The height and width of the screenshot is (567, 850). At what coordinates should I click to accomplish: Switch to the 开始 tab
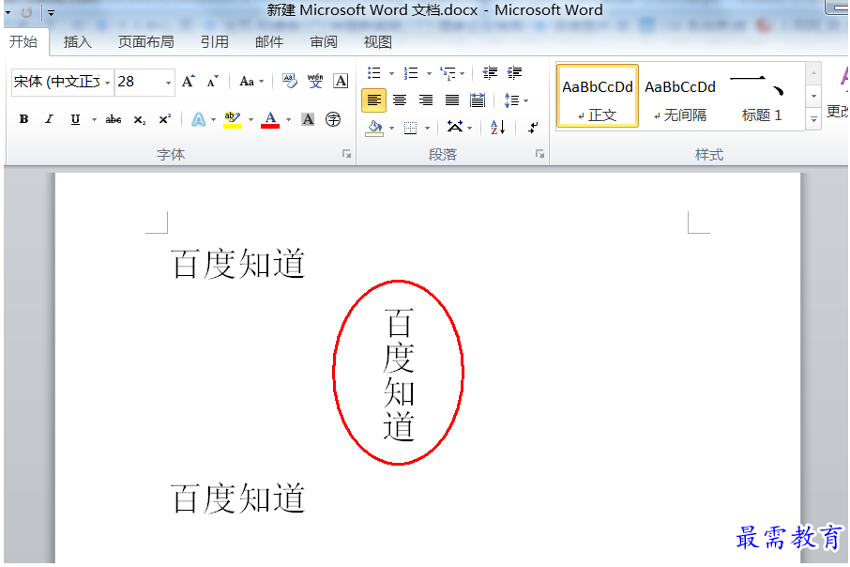(x=23, y=42)
